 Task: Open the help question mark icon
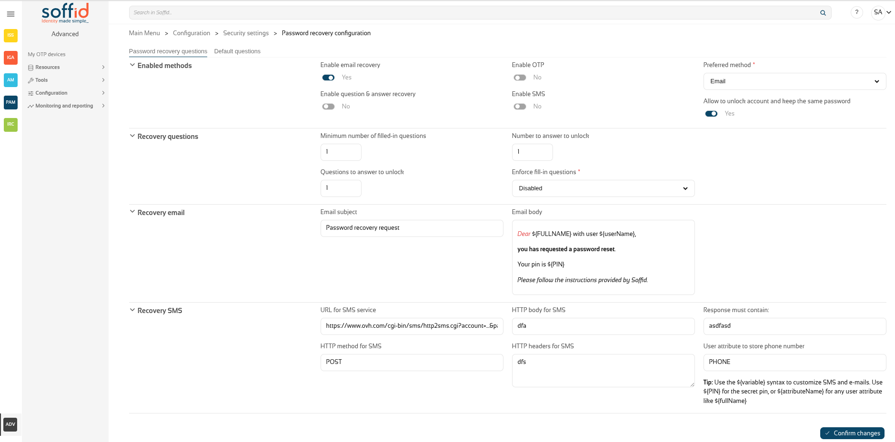(x=856, y=13)
